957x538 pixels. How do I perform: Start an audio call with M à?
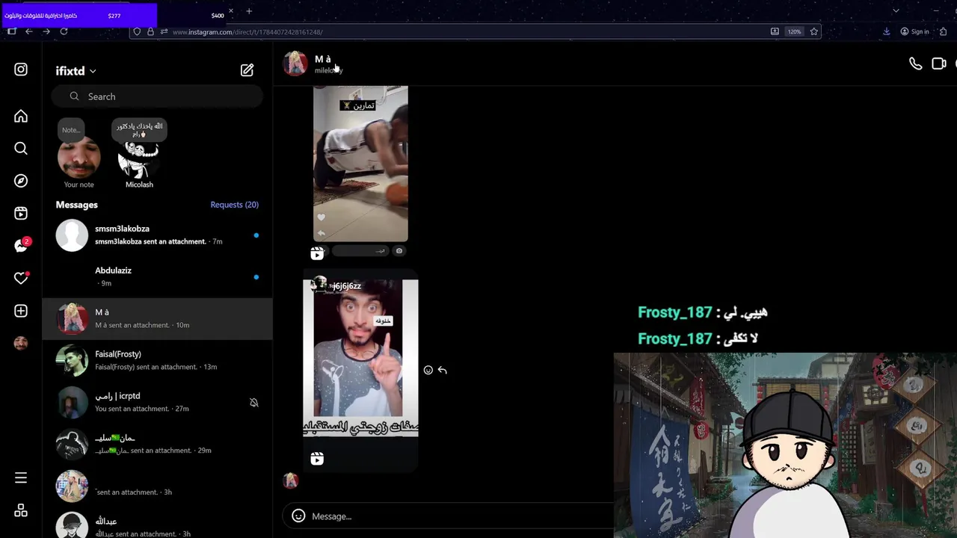point(915,64)
